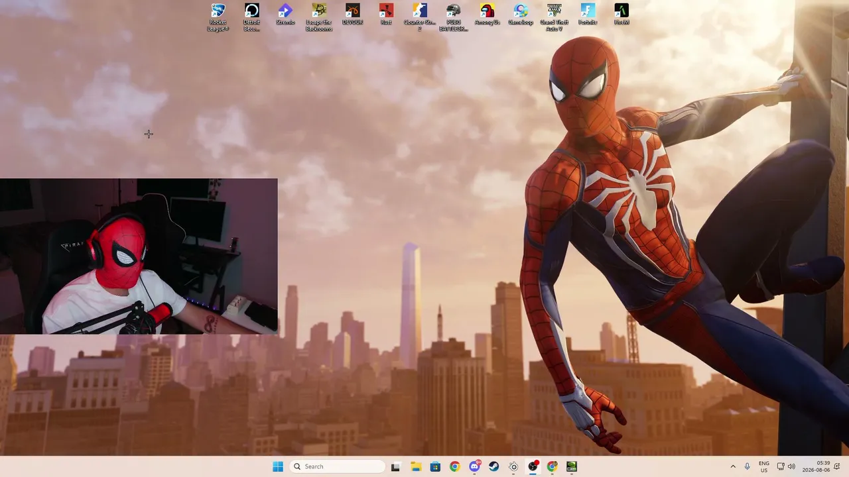
Task: Select the Detroit Become Human desktop shortcut
Action: coord(251,17)
